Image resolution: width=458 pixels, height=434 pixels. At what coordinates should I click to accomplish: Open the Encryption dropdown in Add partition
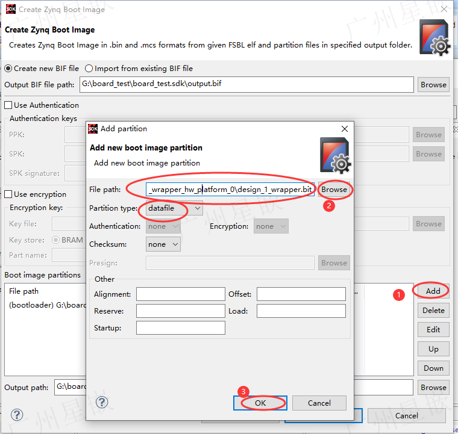click(x=271, y=226)
